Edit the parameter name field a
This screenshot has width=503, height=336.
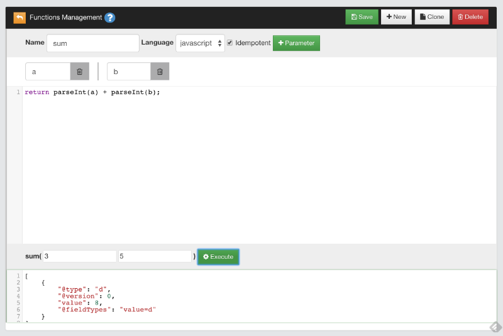click(48, 72)
